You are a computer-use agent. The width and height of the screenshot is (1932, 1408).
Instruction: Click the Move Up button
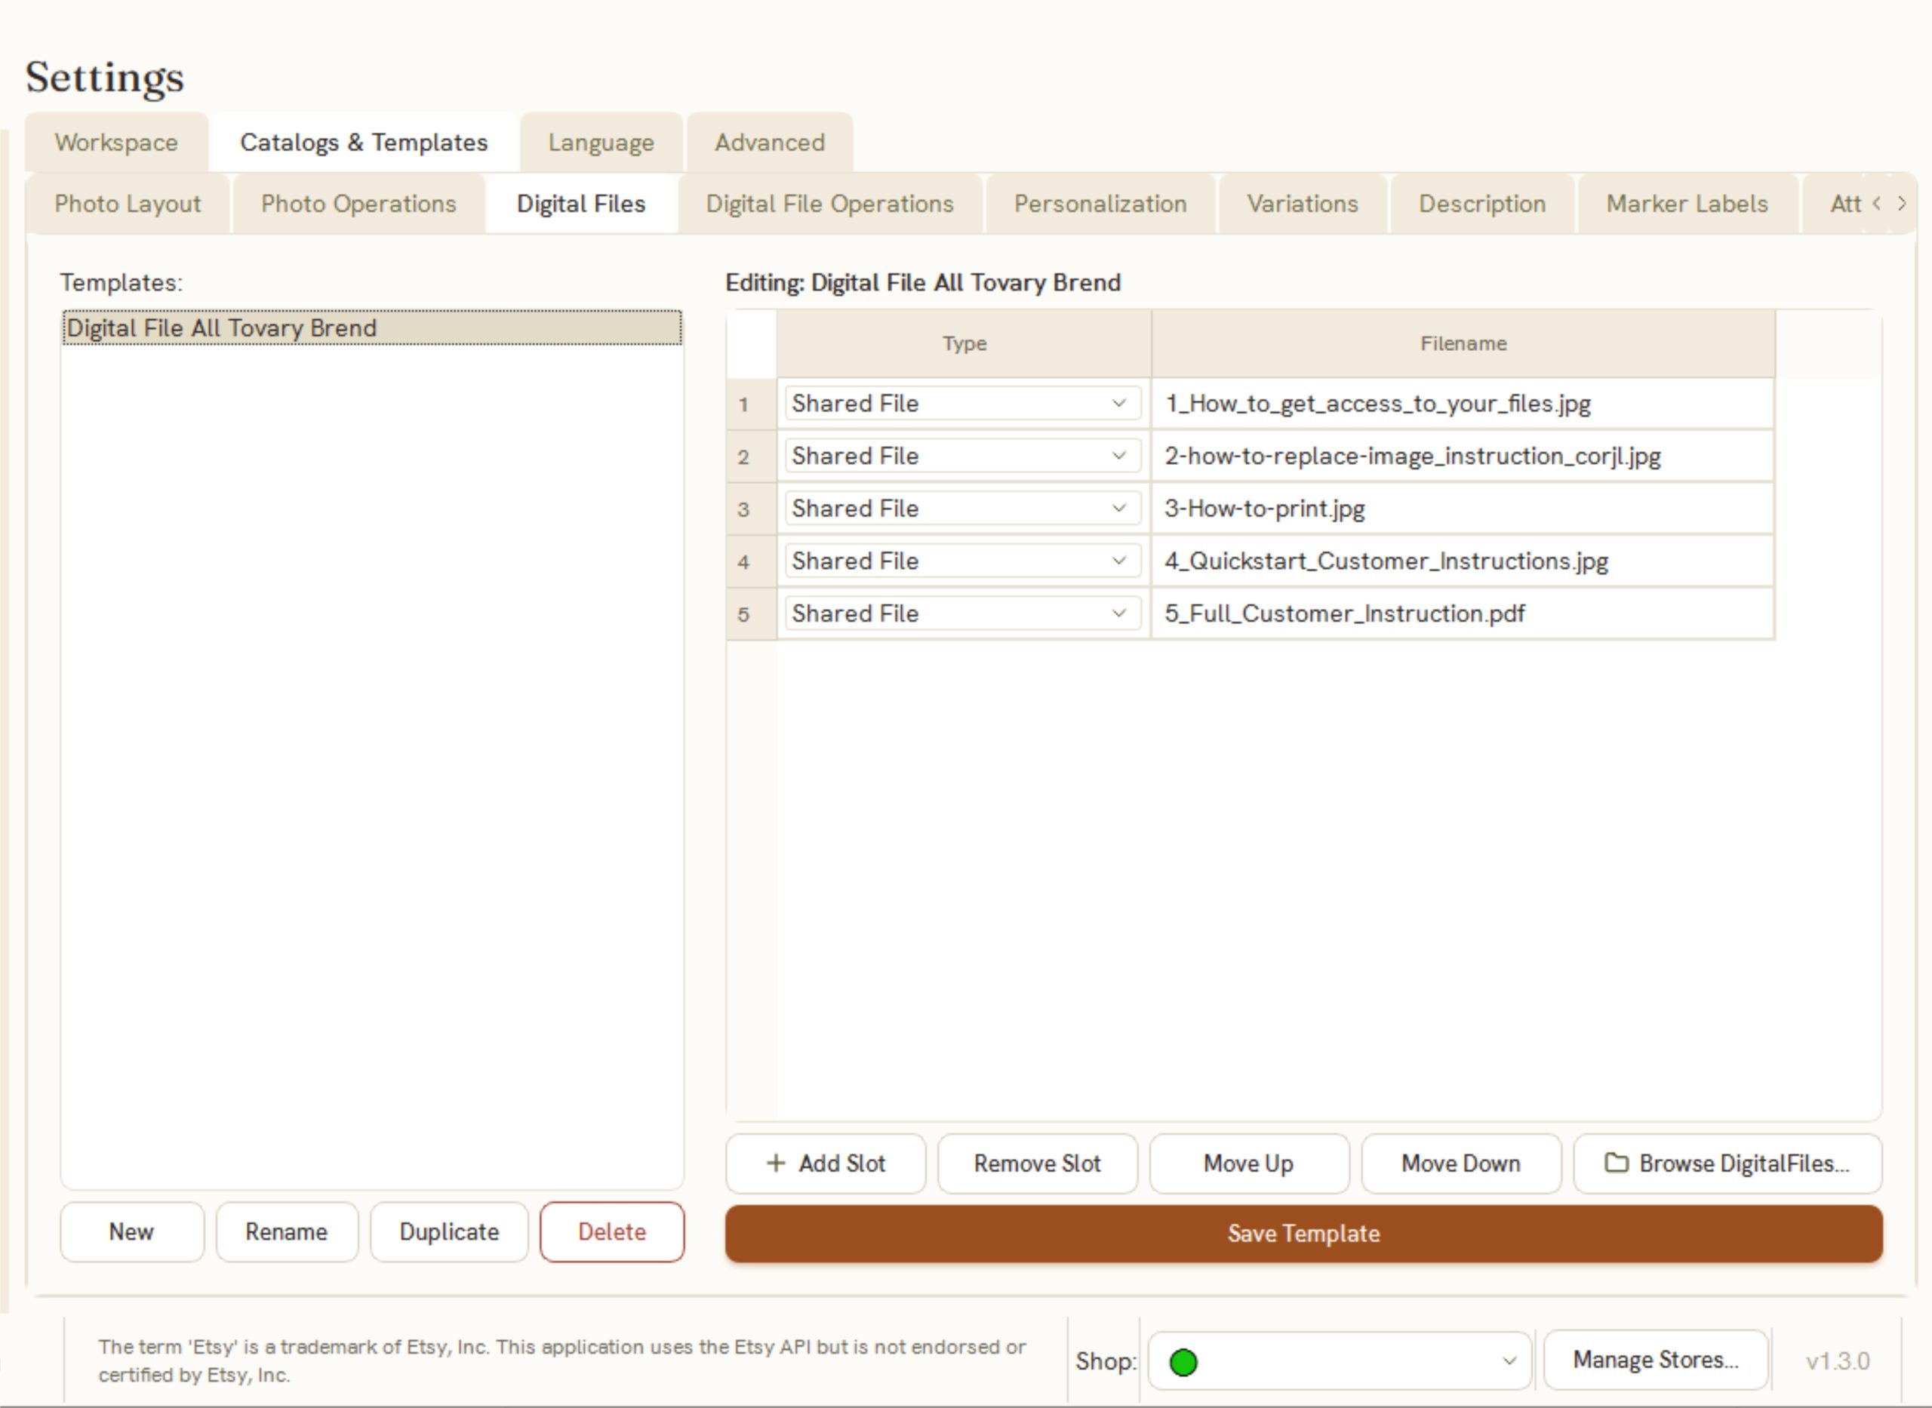coord(1248,1164)
